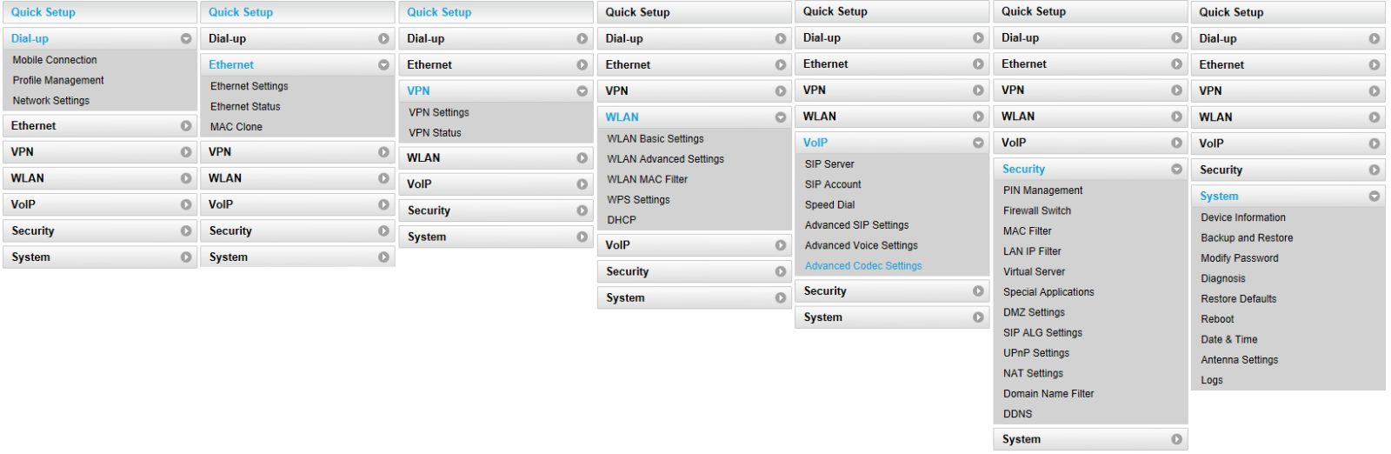Viewport: 1391px width, 454px height.
Task: Click the down-arrow icon beside highlighted Ethernet
Action: 383,65
